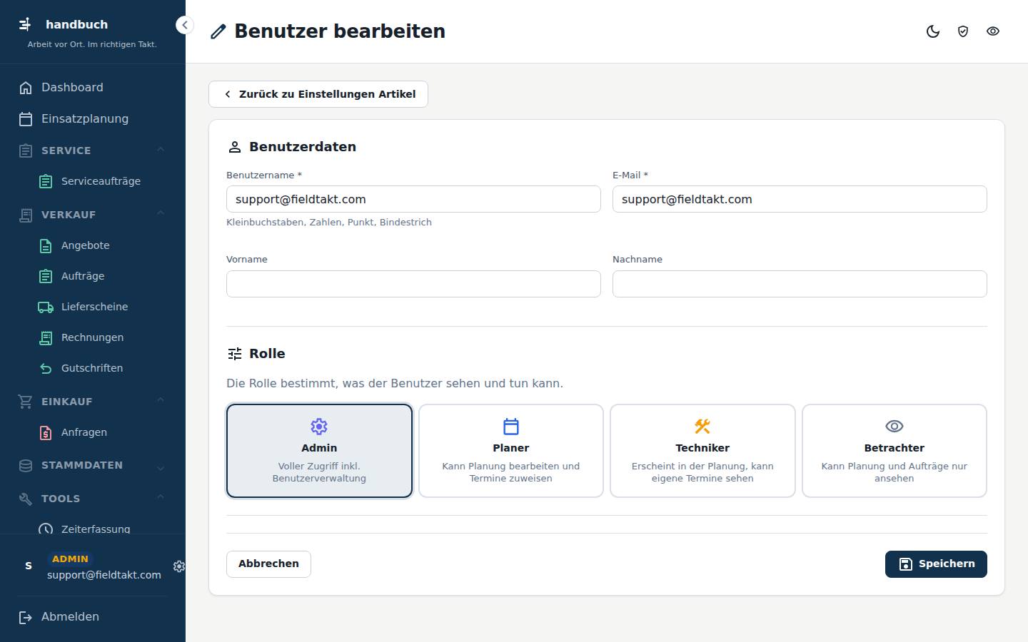Open user settings gear in sidebar footer
1028x642 pixels.
[x=179, y=566]
